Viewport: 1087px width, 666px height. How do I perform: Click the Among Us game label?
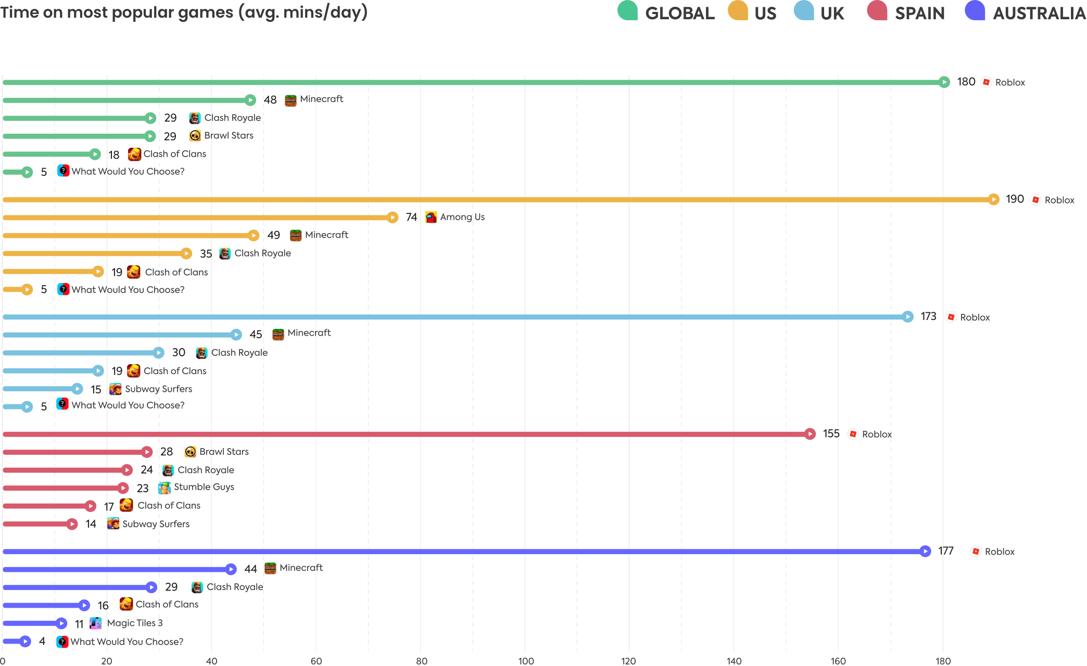462,217
